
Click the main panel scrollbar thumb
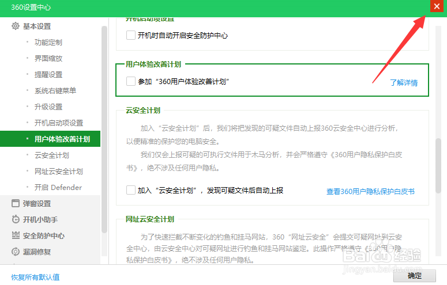[438, 166]
